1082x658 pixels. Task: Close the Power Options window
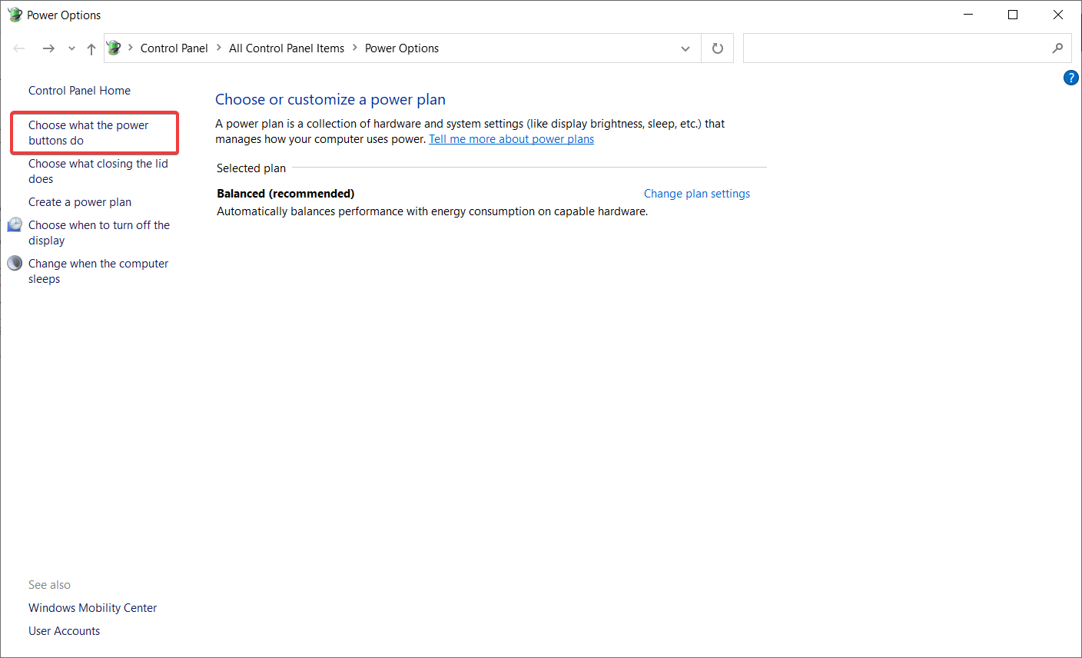click(x=1058, y=15)
